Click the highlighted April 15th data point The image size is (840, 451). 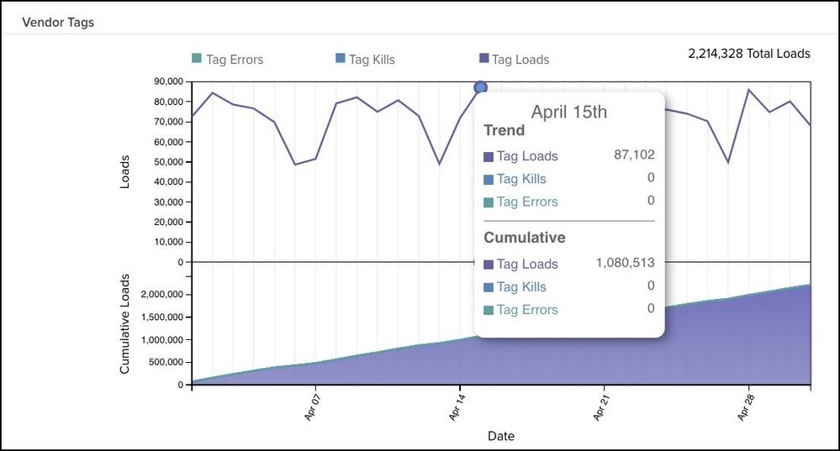point(481,87)
